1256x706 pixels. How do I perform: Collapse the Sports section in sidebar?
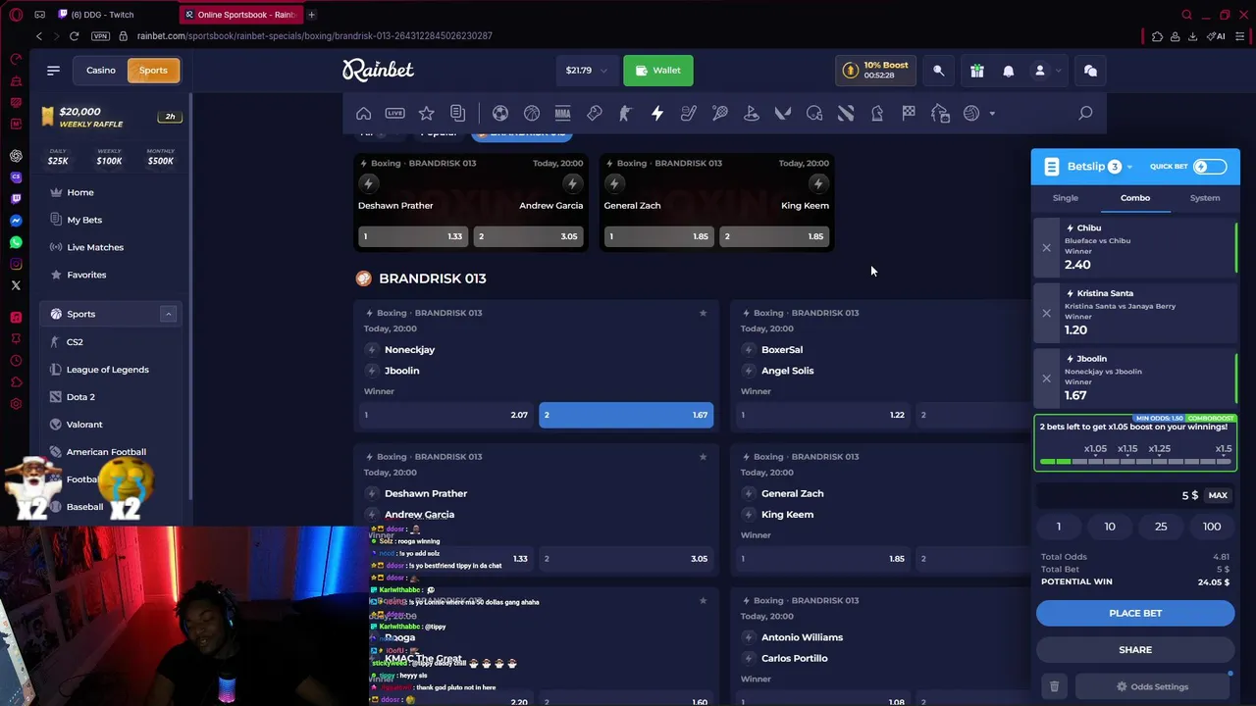[168, 314]
